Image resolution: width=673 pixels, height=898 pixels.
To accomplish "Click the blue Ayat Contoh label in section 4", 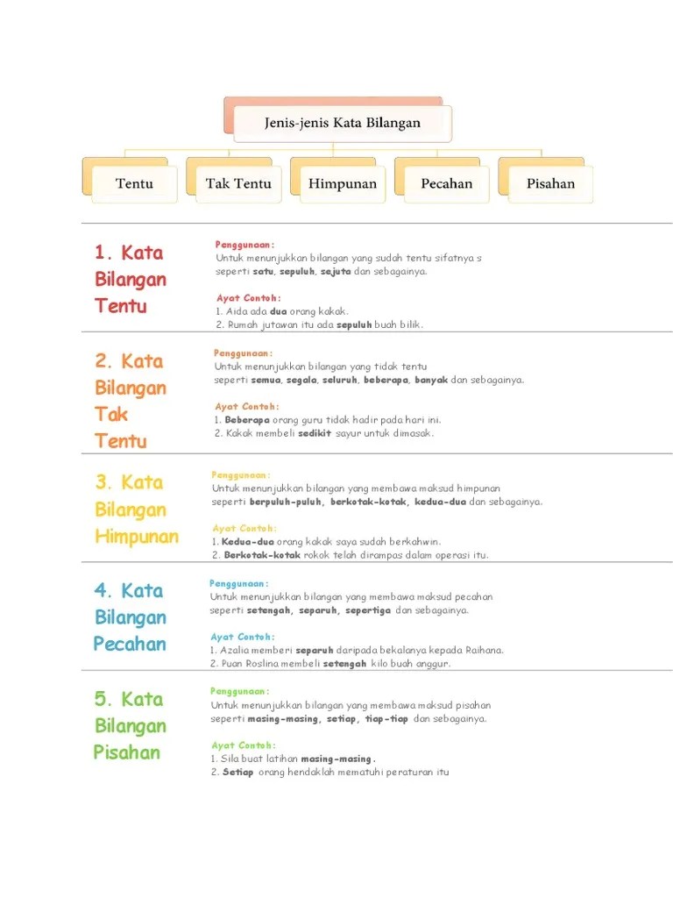I will (x=242, y=637).
